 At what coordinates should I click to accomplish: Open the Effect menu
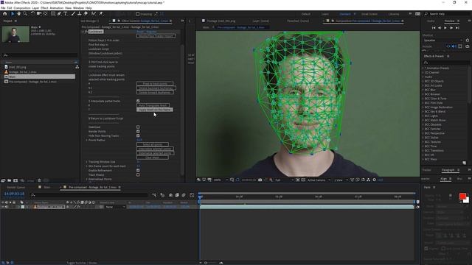44,8
